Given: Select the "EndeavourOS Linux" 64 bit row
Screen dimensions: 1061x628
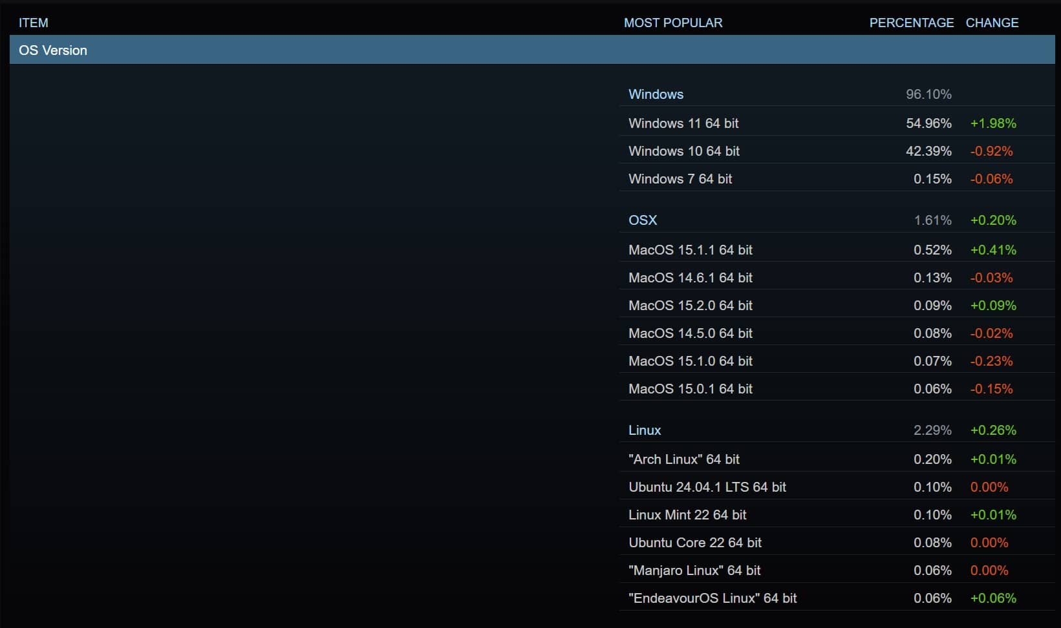Looking at the screenshot, I should click(837, 598).
